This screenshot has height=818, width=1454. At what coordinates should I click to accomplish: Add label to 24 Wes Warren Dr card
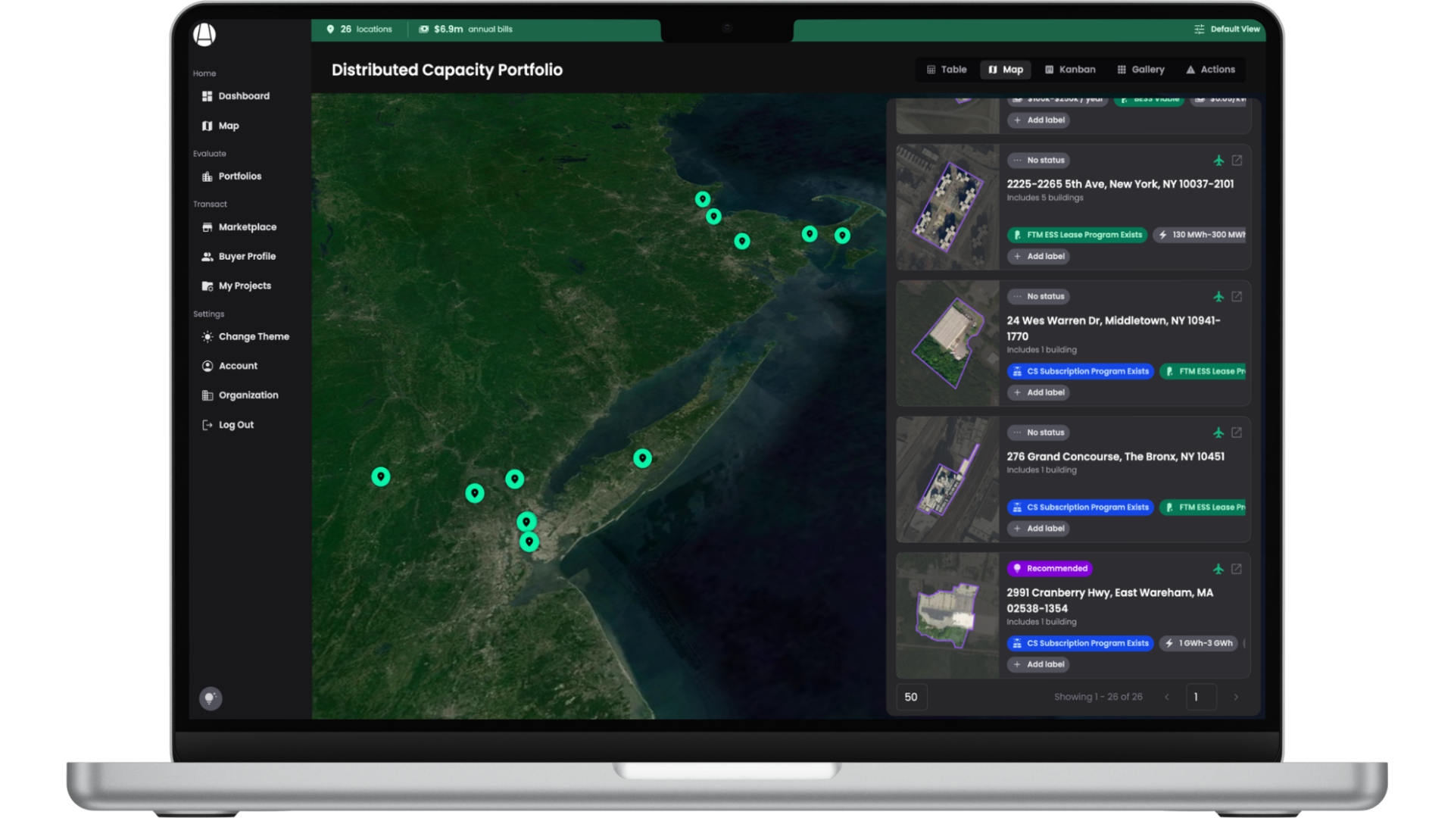click(x=1038, y=393)
